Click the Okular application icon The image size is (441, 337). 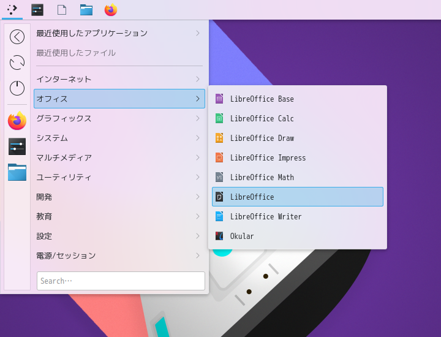coord(219,236)
